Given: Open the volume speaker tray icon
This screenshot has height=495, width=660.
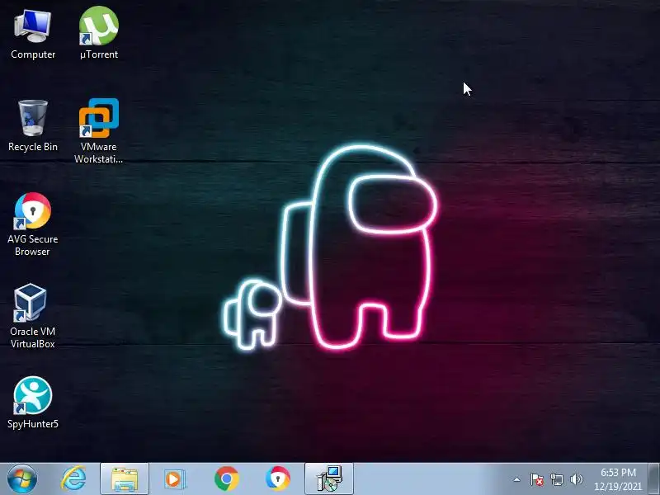Looking at the screenshot, I should (576, 479).
